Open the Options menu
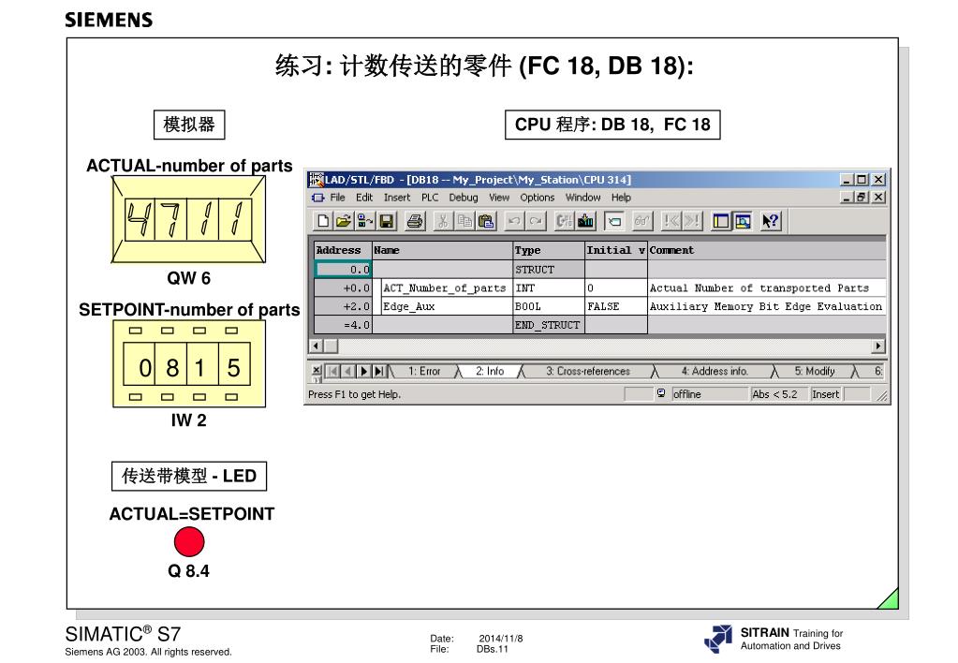This screenshot has width=958, height=663. (x=537, y=198)
